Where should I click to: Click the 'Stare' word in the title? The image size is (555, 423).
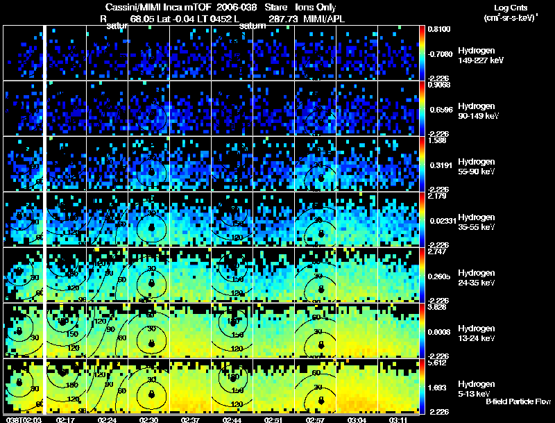pos(275,8)
